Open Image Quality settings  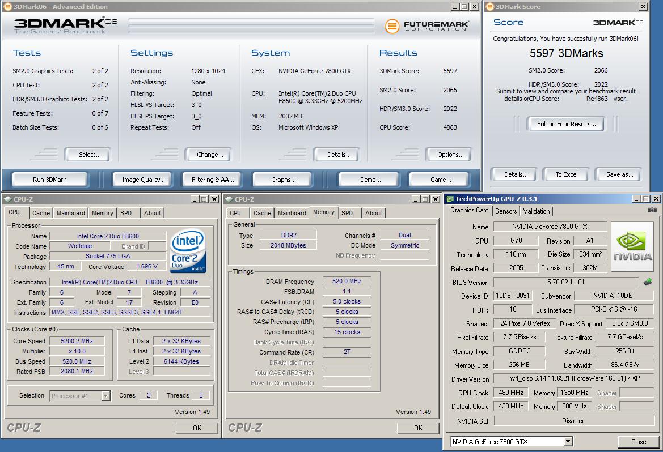pos(143,180)
